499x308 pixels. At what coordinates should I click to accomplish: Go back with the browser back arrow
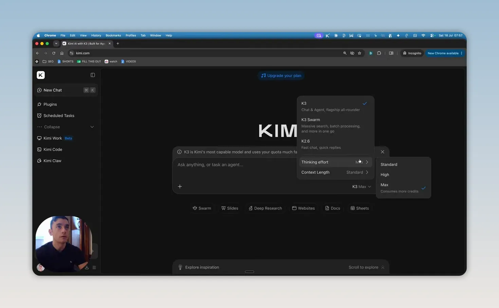[x=37, y=53]
